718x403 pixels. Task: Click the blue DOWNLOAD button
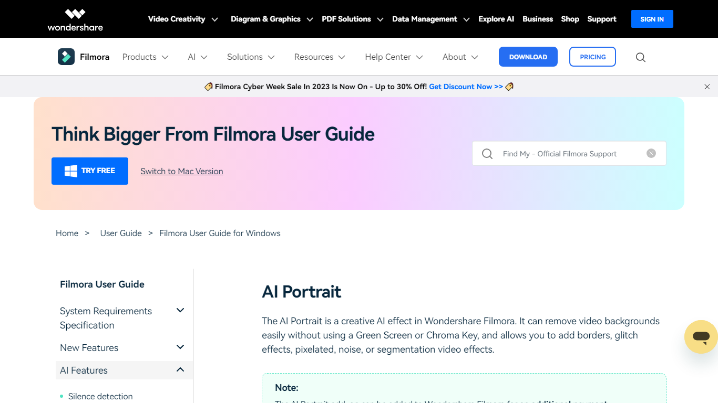(x=528, y=57)
